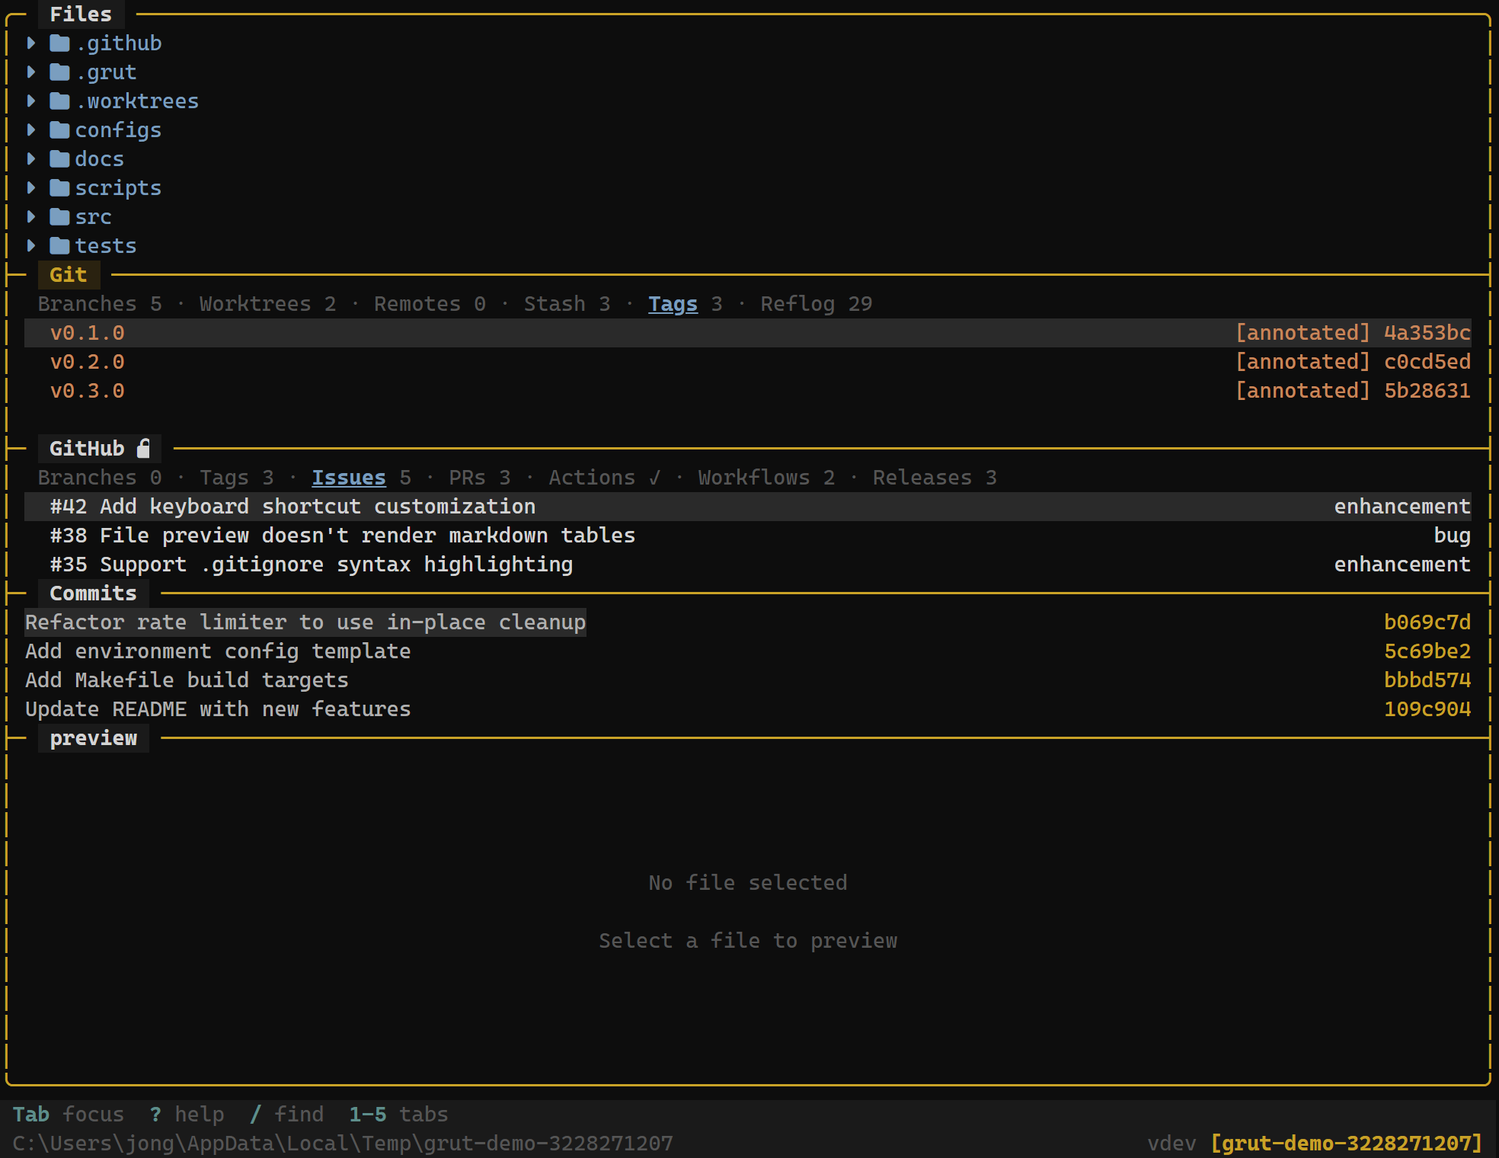Click the 1-5 tabs hint
Viewport: 1499px width, 1158px height.
[398, 1115]
